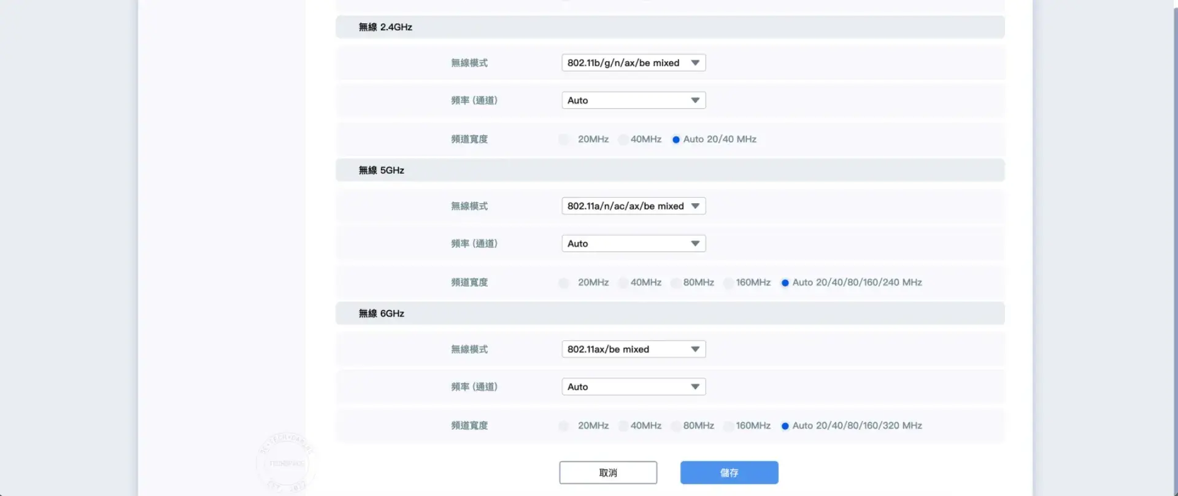
Task: Click the blue 儲存 save button
Action: 729,473
